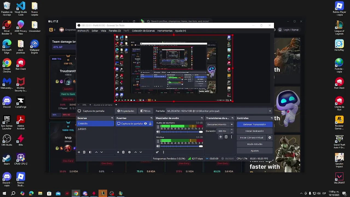Delete selected source with Fuentes trash icon
This screenshot has height=197, width=350.
123,152
